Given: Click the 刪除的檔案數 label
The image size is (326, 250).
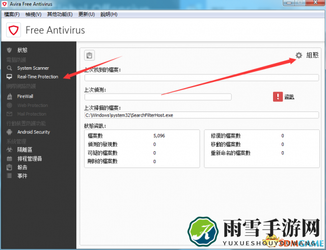Looking at the screenshot, I should click(x=102, y=161).
